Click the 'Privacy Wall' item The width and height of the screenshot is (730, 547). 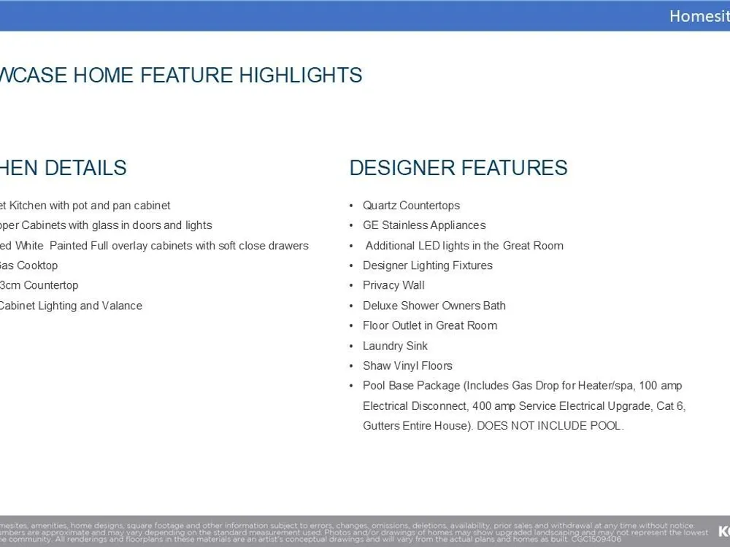[x=393, y=285]
